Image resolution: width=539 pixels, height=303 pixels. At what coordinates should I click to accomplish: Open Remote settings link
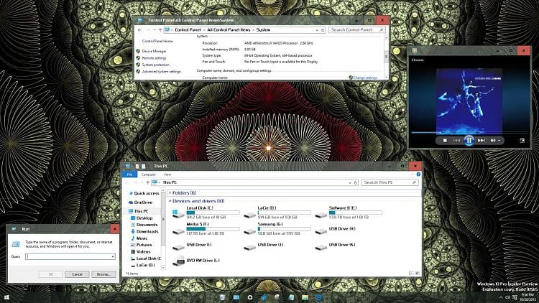[x=154, y=58]
